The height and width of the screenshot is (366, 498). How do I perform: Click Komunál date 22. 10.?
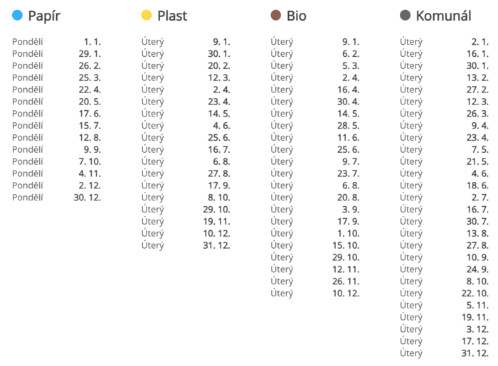click(x=475, y=294)
